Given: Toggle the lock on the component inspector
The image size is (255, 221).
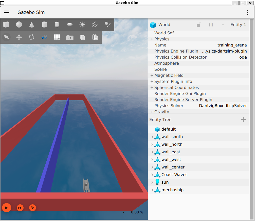Looking at the screenshot, I should pyautogui.click(x=198, y=25).
